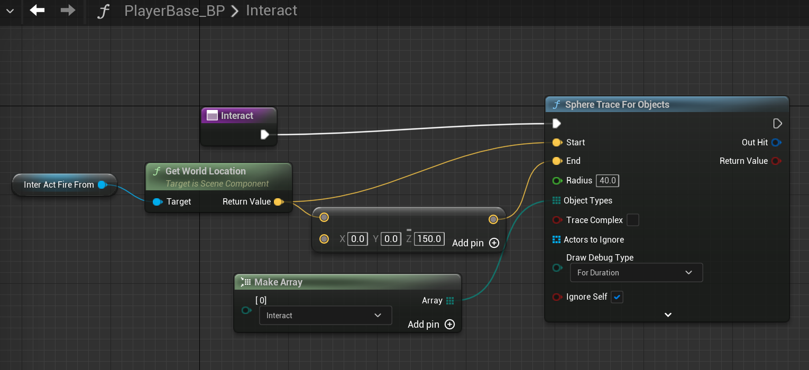
Task: Select the Get World Location node header
Action: point(218,177)
